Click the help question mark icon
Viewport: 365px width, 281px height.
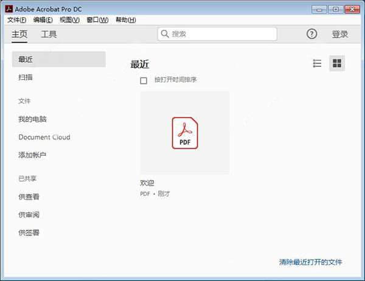point(311,34)
